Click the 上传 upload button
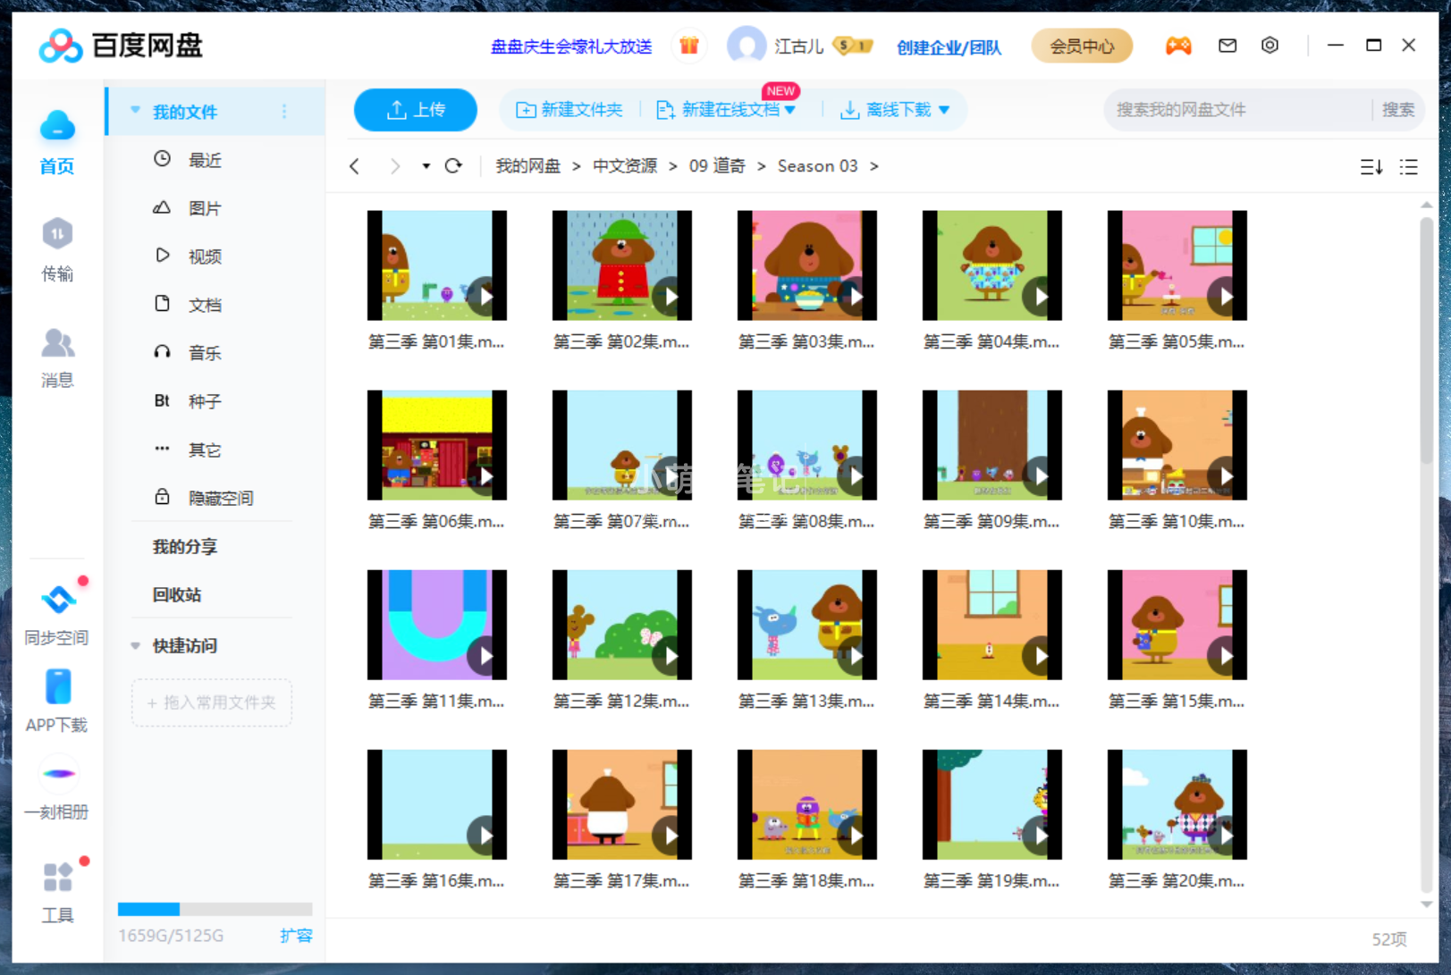Screen dimensions: 1451x975 tap(415, 109)
